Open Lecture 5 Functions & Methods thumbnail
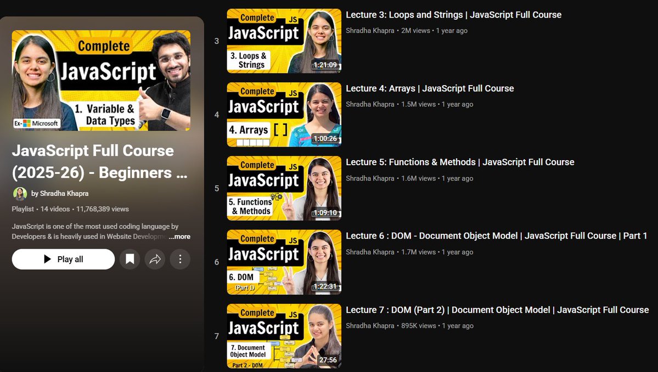Image resolution: width=658 pixels, height=372 pixels. [284, 188]
